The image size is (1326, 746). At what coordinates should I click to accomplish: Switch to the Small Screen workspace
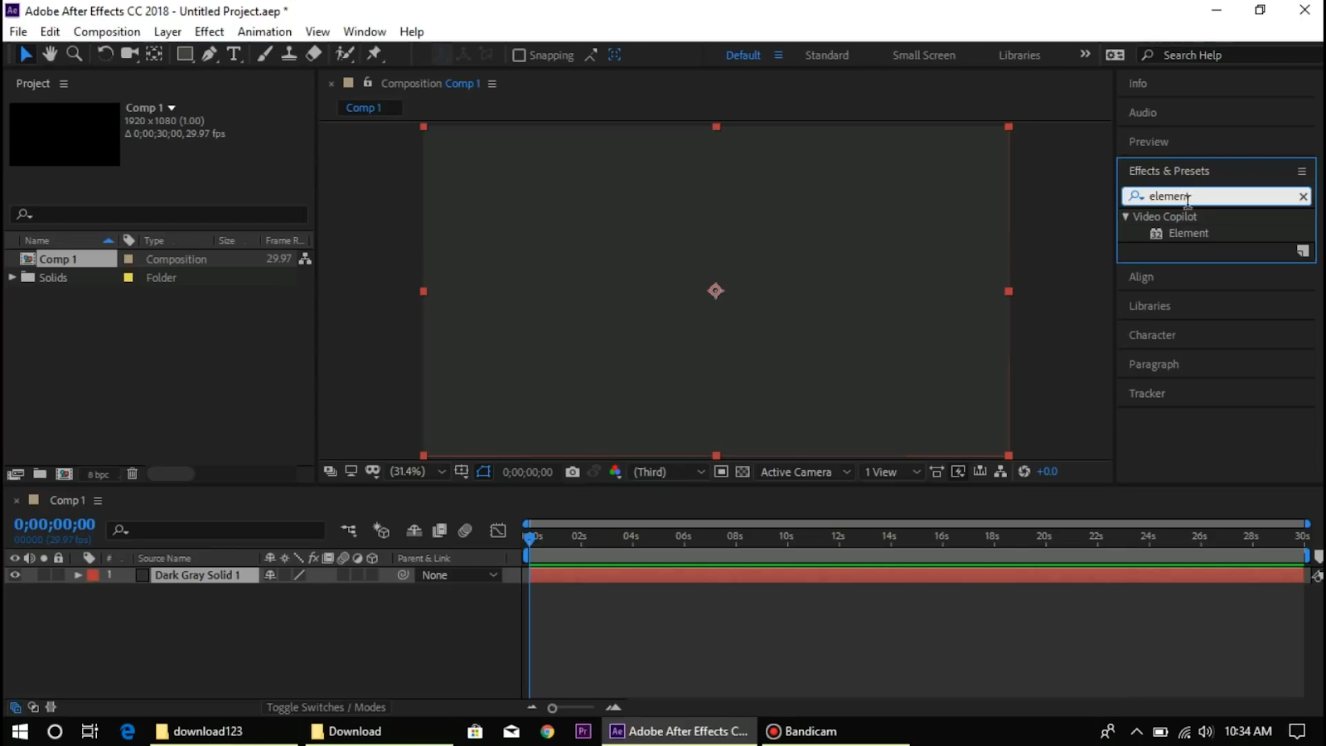tap(924, 55)
